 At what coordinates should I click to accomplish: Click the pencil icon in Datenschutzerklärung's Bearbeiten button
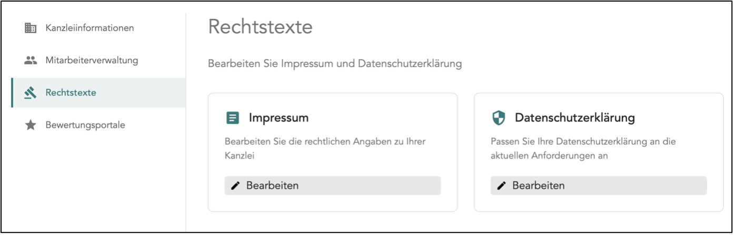pos(501,185)
